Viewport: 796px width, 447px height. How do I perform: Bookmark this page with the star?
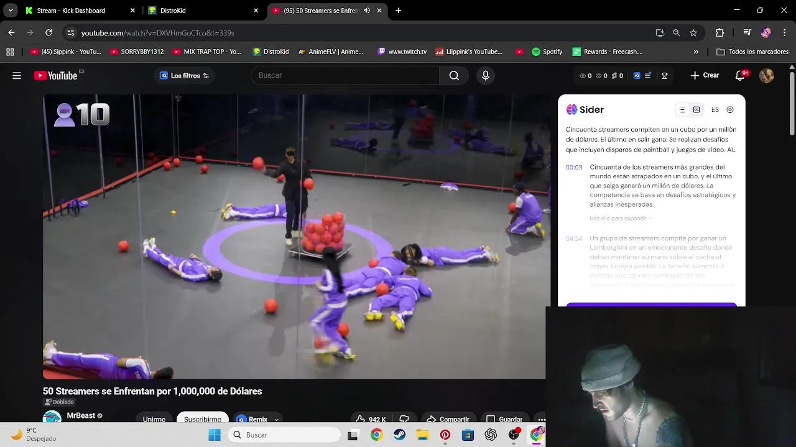coord(693,33)
